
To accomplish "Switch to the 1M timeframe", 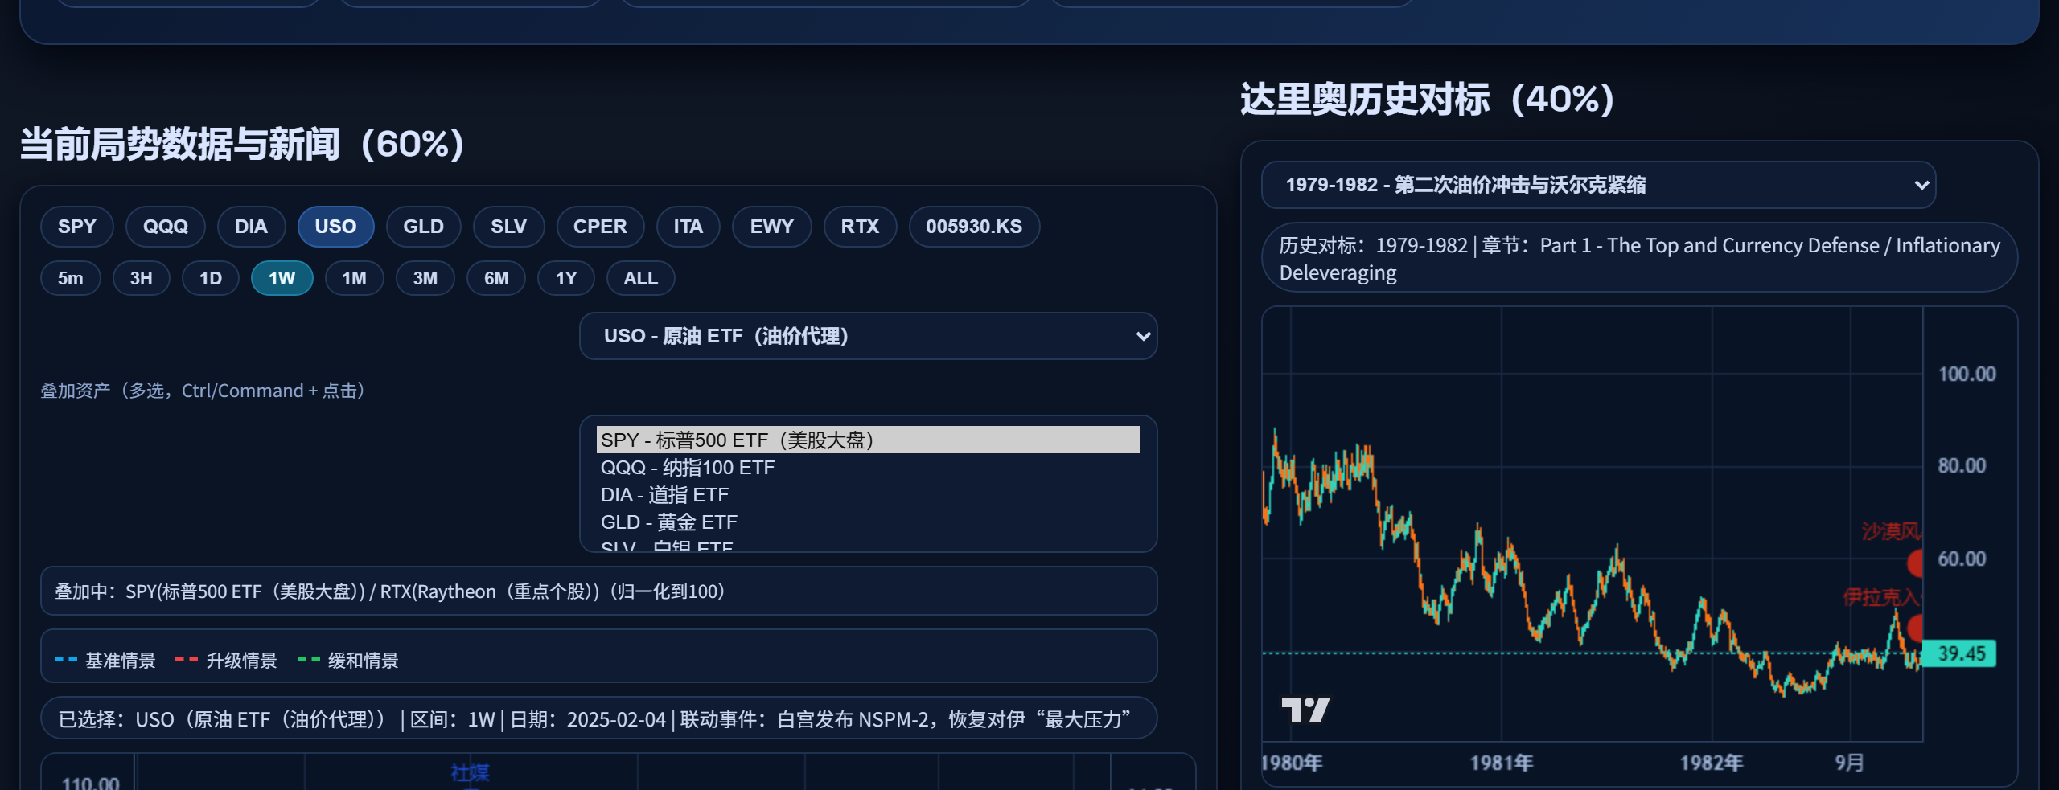I will coord(354,279).
